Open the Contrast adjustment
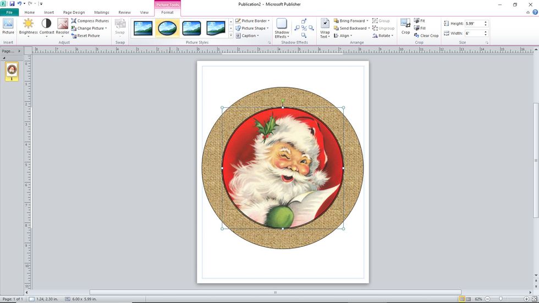 (46, 28)
